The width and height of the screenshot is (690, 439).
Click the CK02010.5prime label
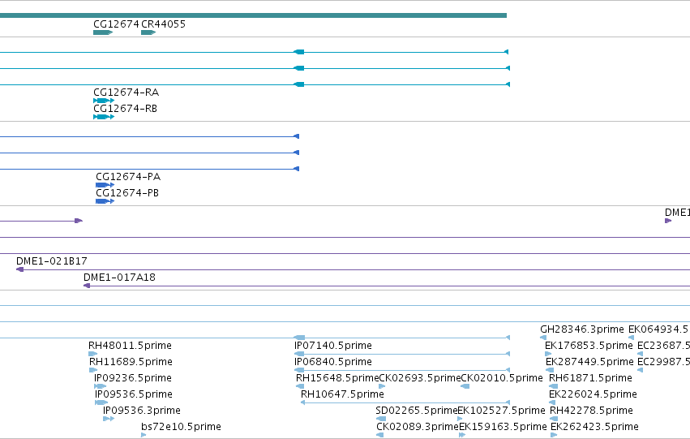502,378
